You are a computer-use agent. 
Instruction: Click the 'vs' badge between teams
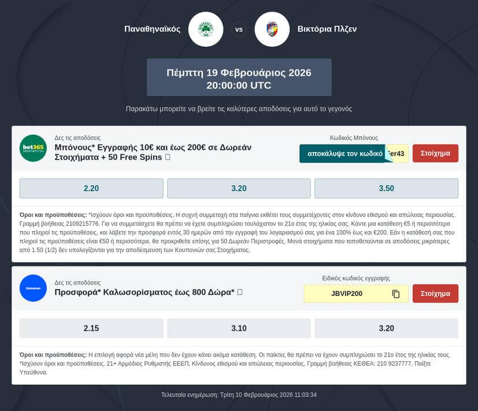[239, 29]
